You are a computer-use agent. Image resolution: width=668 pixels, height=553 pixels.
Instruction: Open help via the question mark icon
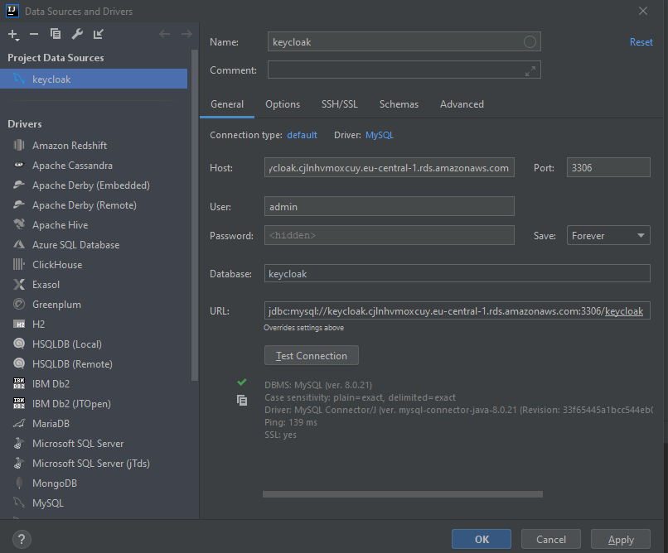pos(21,539)
